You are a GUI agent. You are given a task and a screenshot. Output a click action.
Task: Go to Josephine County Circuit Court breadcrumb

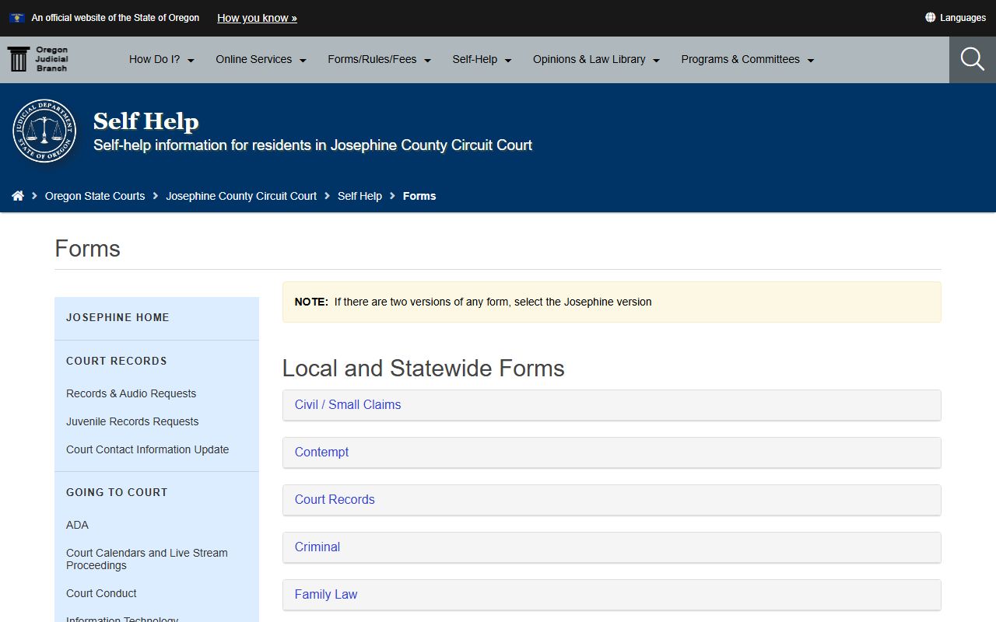point(241,196)
